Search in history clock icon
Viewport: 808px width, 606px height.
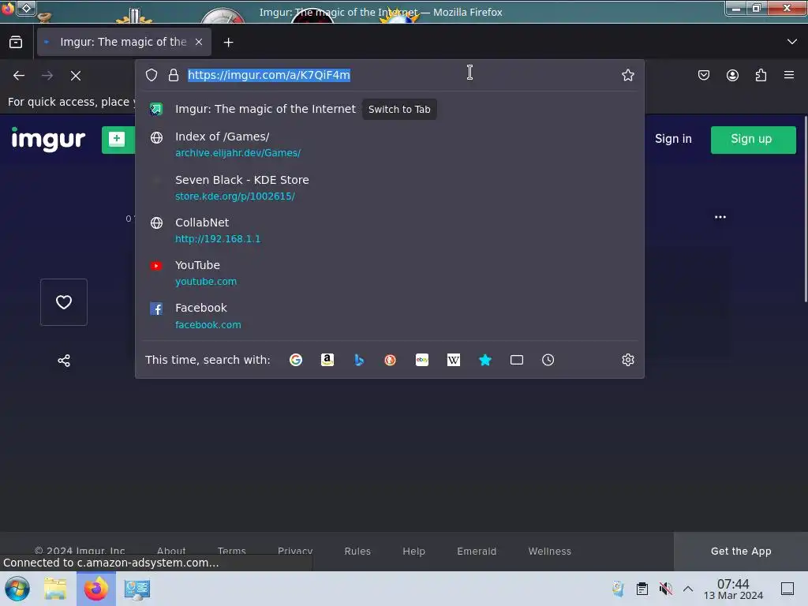pyautogui.click(x=548, y=360)
